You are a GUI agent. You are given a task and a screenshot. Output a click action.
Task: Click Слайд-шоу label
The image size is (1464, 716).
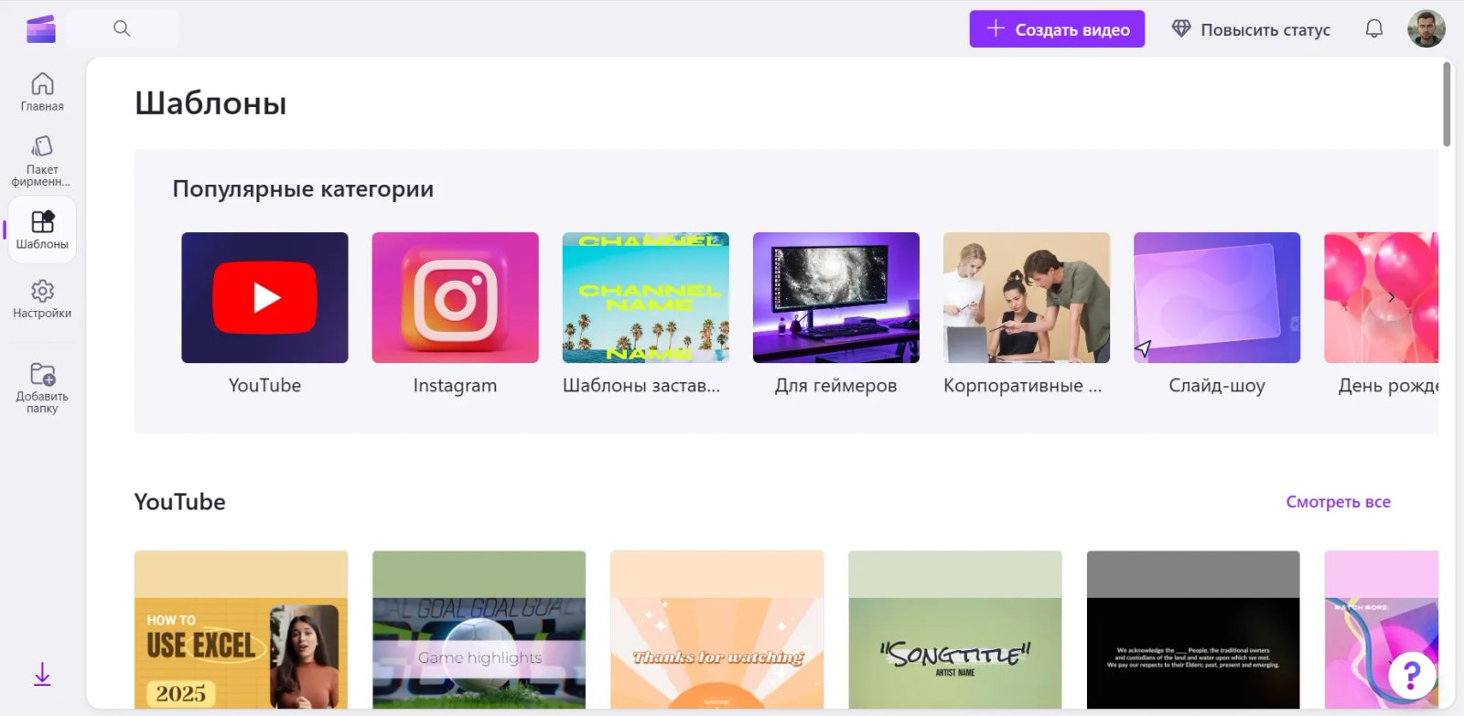pyautogui.click(x=1216, y=386)
